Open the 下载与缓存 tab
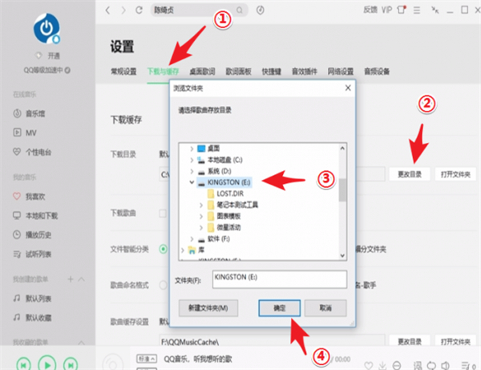 (163, 71)
